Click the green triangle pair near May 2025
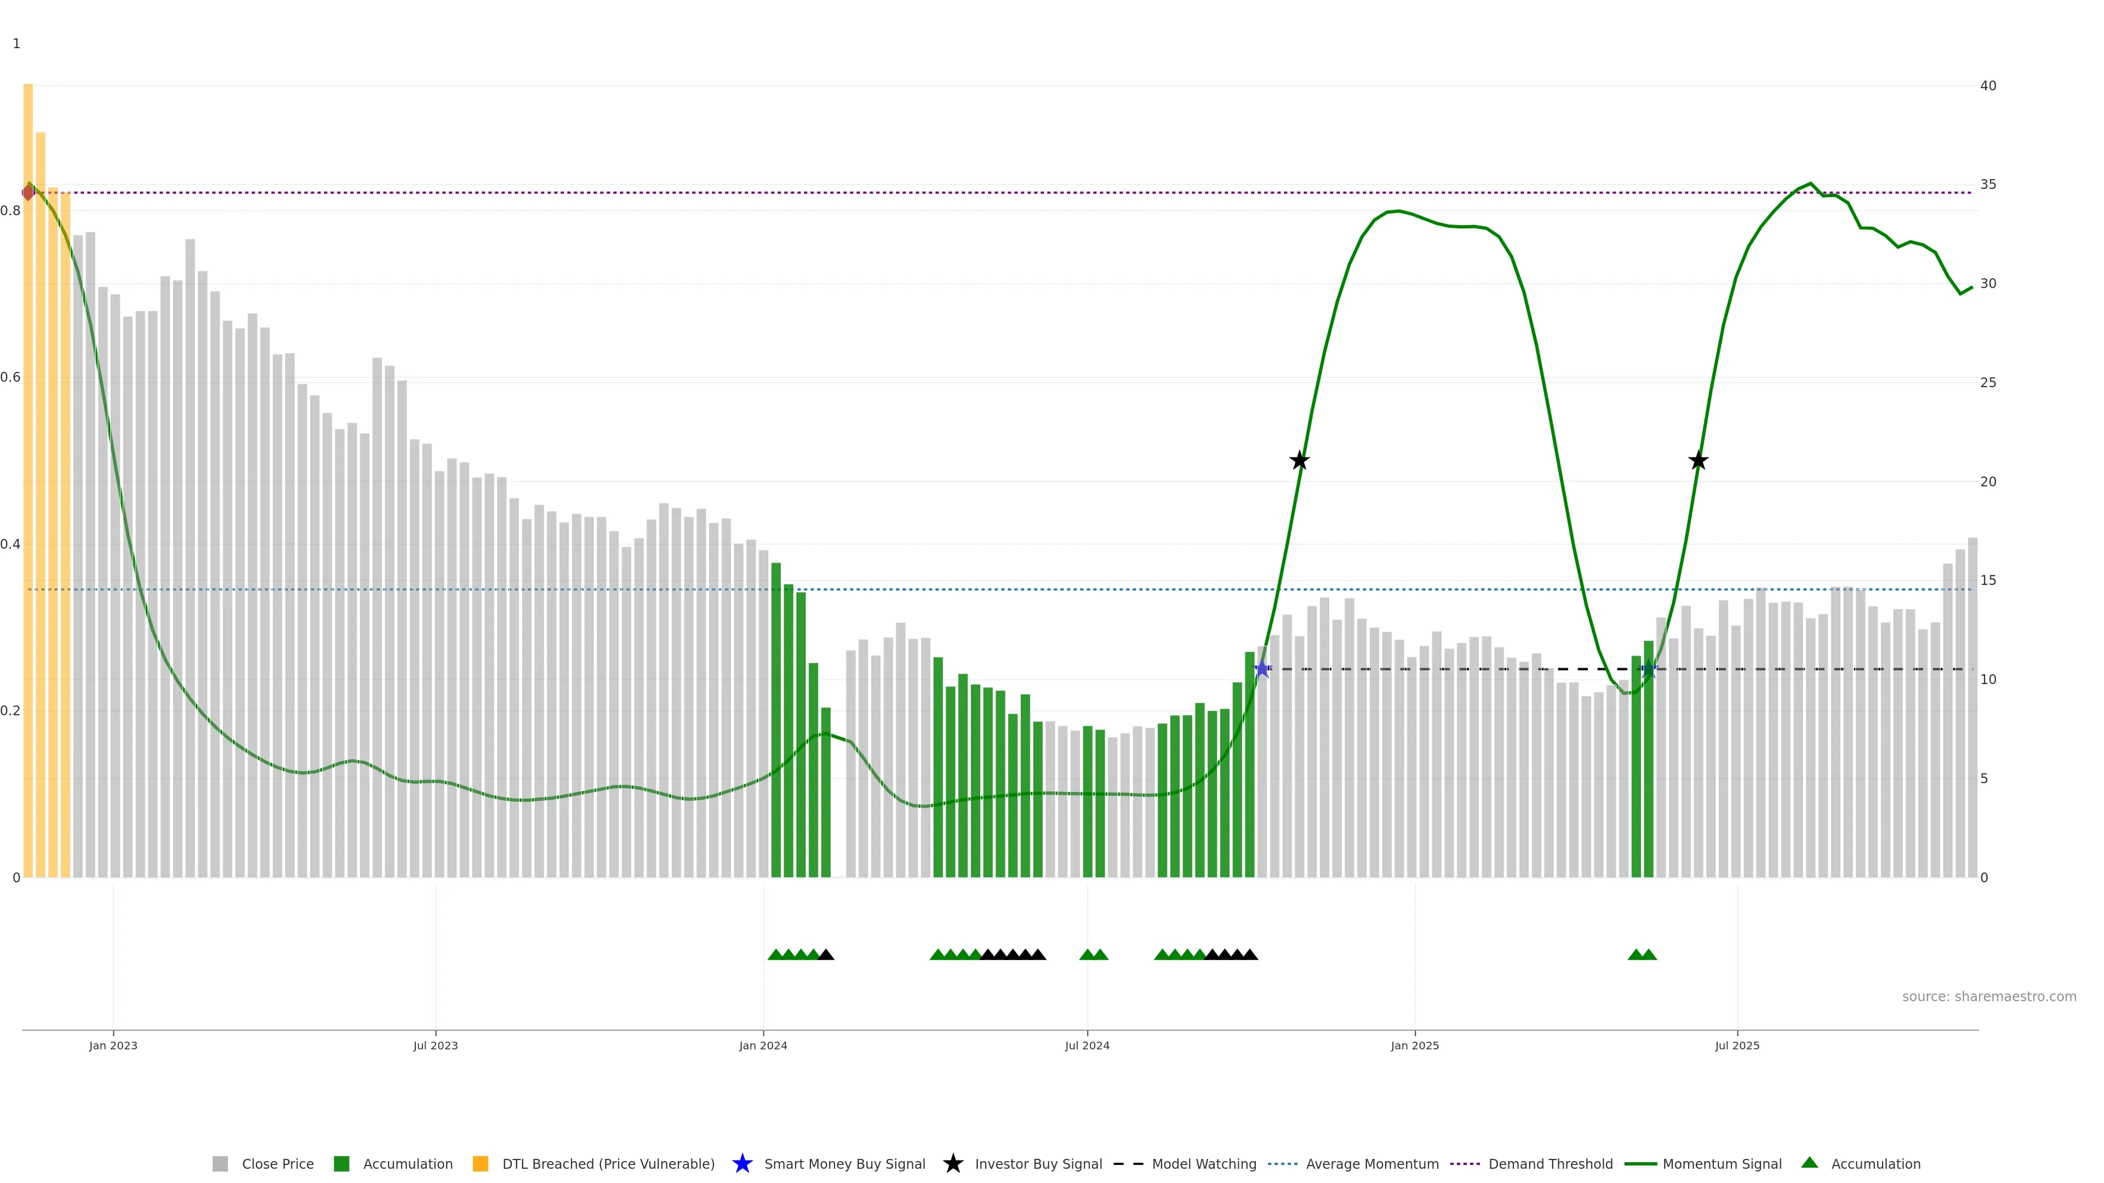Image resolution: width=2104 pixels, height=1183 pixels. pos(1642,955)
